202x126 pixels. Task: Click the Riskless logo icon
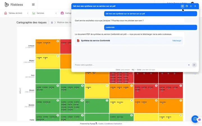coord(7,4)
